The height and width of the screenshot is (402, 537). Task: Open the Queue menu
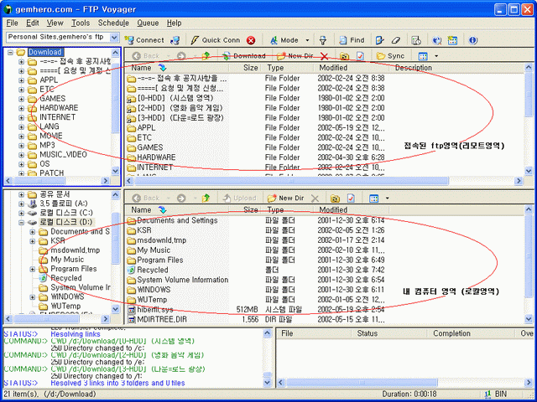coord(148,23)
